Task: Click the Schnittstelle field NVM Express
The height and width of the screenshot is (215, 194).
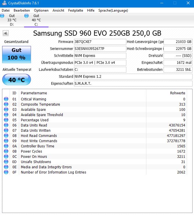Action: tap(100, 56)
